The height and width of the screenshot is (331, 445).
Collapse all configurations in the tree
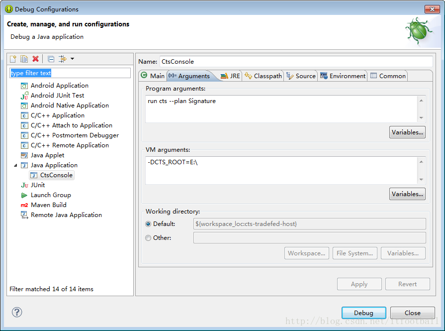click(51, 59)
